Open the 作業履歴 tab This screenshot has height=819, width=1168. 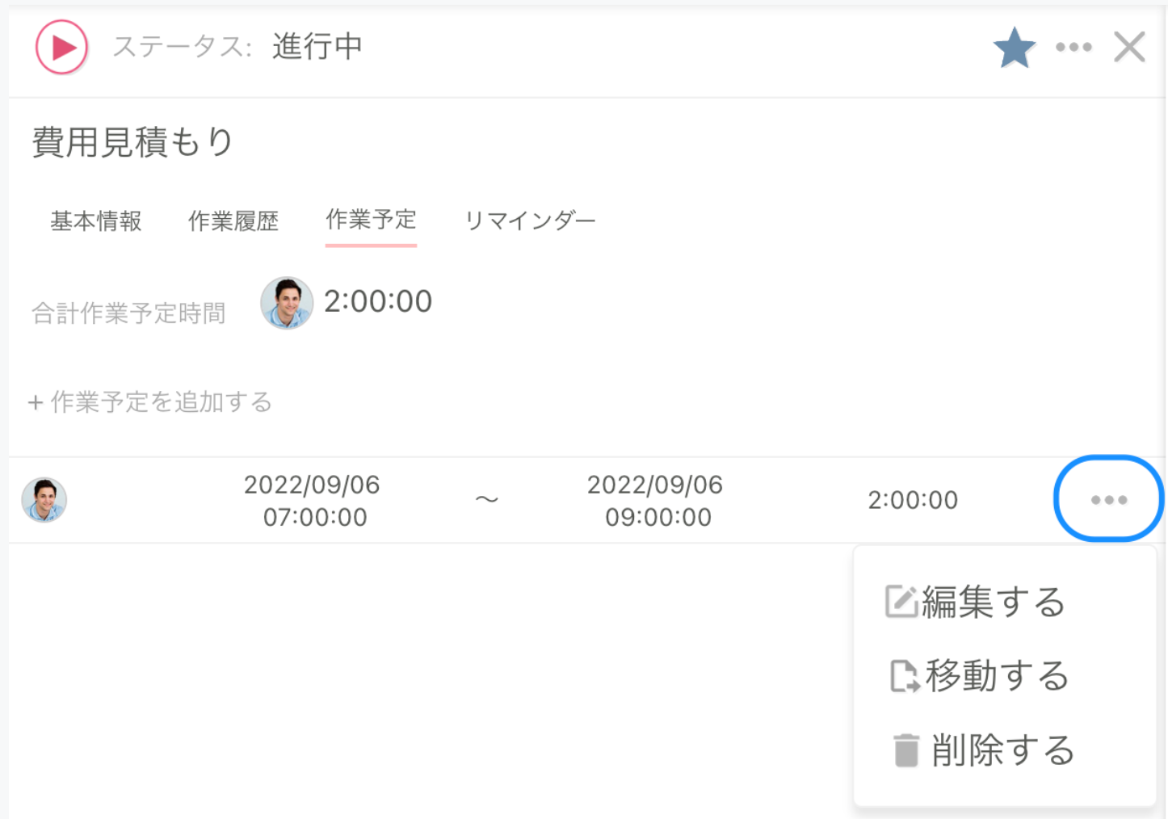click(234, 220)
